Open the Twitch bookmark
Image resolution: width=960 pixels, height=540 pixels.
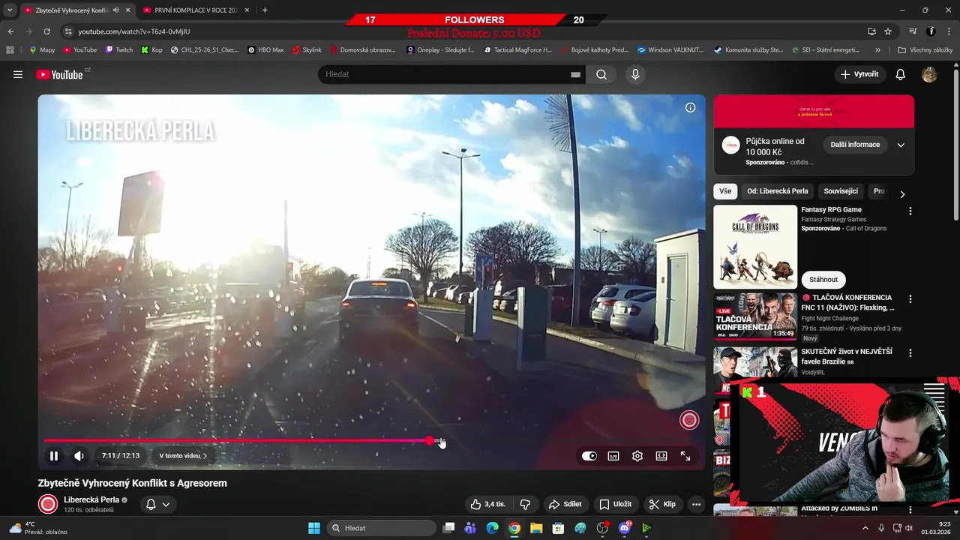[119, 50]
